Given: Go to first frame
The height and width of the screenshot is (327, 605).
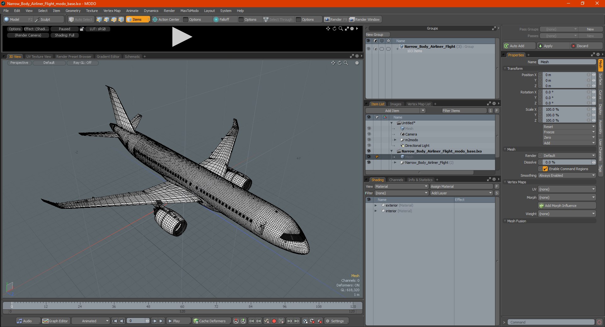Looking at the screenshot, I should (x=115, y=321).
